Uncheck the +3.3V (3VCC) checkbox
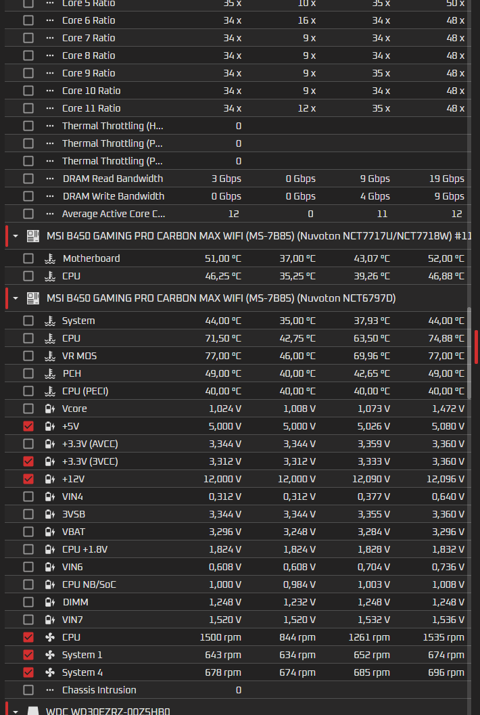480x715 pixels. click(x=28, y=461)
